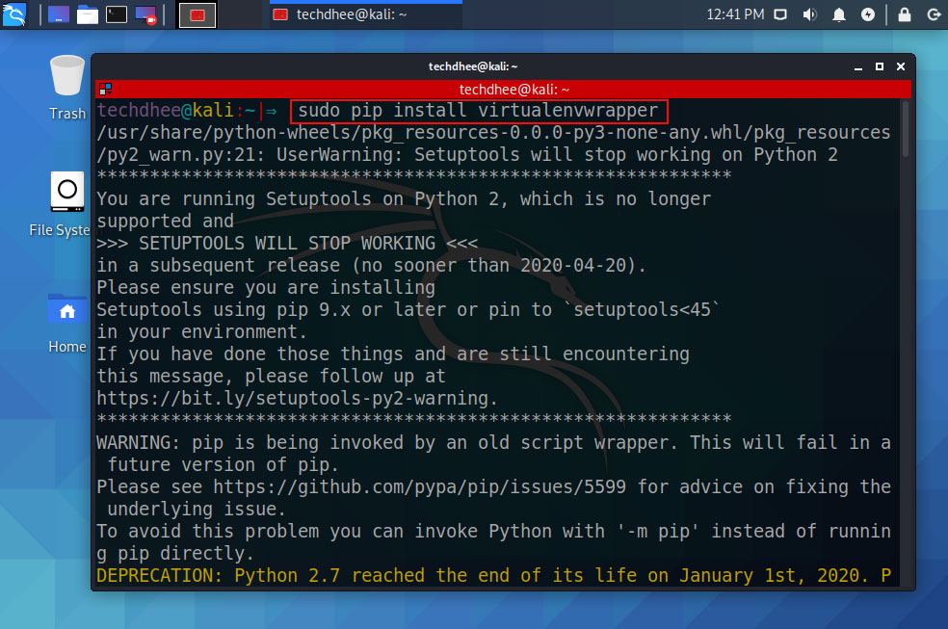
Task: Click the techdhee@kali shell prompt
Action: pos(187,111)
